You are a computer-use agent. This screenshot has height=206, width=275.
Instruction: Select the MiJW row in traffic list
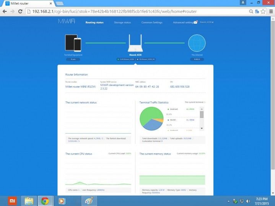182,122
